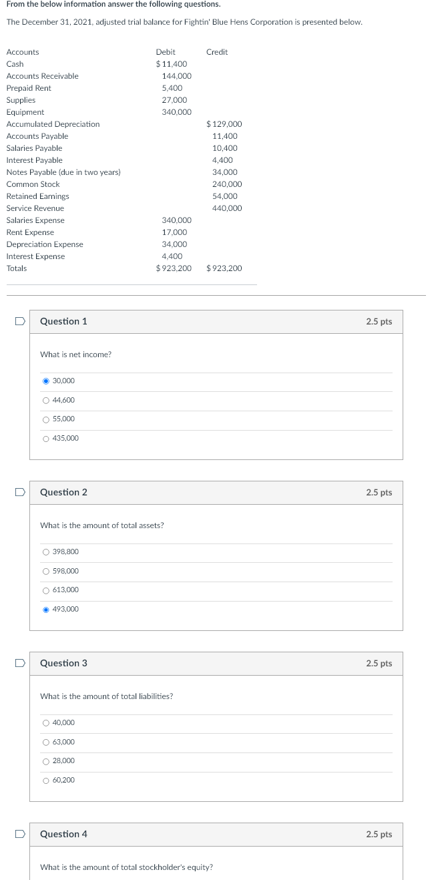The height and width of the screenshot is (880, 444).
Task: Click the Cash debit value $11,400
Action: (x=171, y=64)
